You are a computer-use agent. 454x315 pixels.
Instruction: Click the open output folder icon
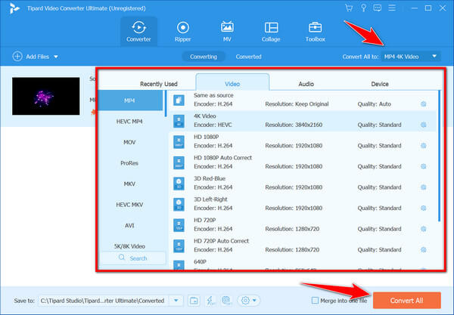[194, 301]
